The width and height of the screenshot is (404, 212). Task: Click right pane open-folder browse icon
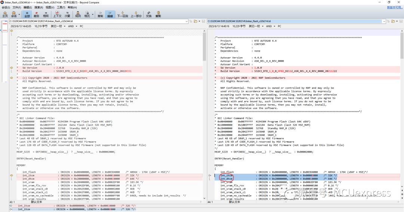tap(393, 21)
